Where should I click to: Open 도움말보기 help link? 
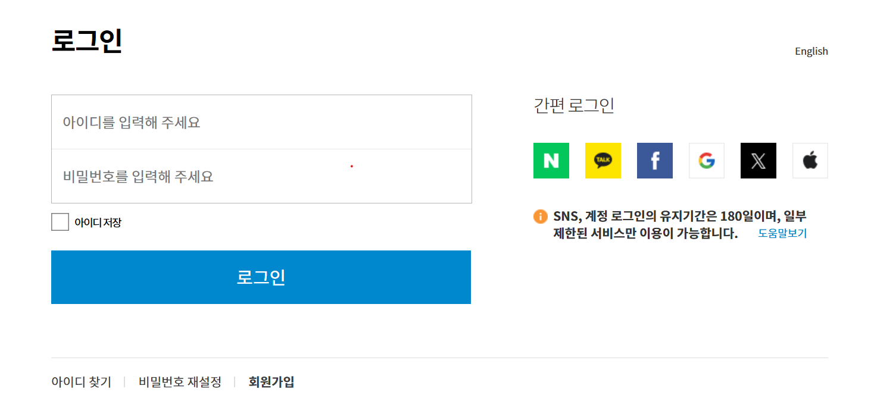tap(782, 233)
